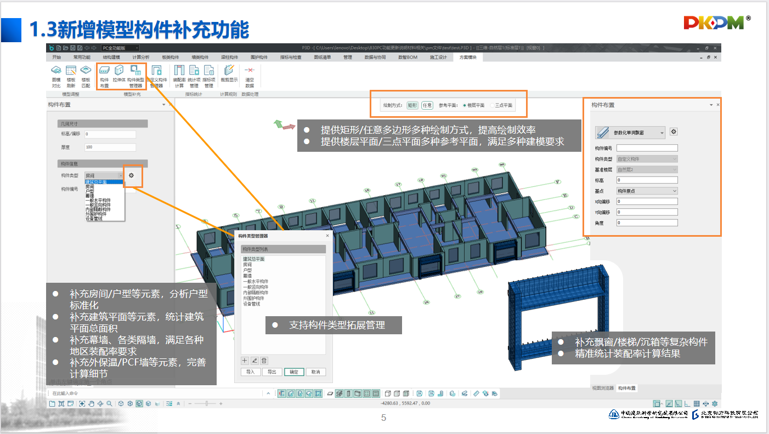Open the 板类构件 ribbon tab
Screen dimensions: 769x434
pos(171,57)
